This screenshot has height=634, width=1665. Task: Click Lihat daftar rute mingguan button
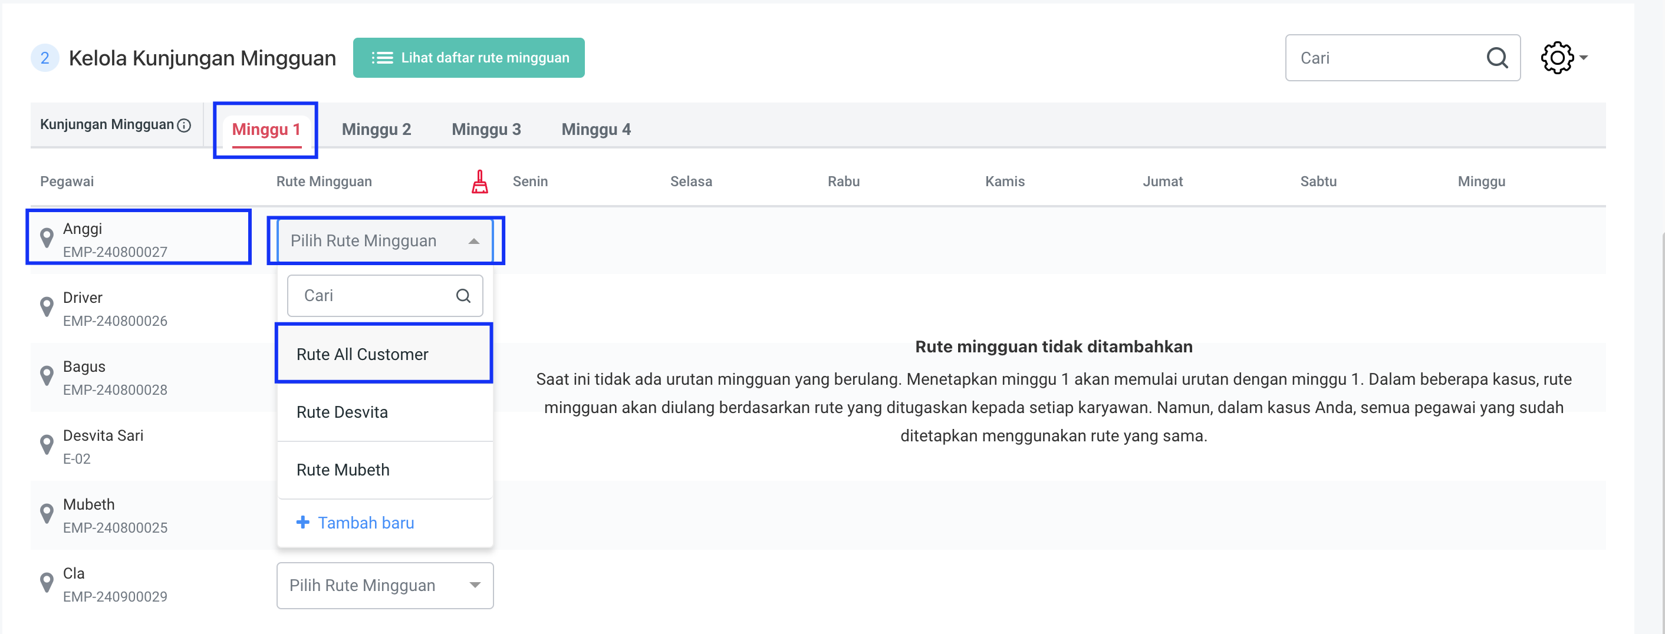click(469, 58)
